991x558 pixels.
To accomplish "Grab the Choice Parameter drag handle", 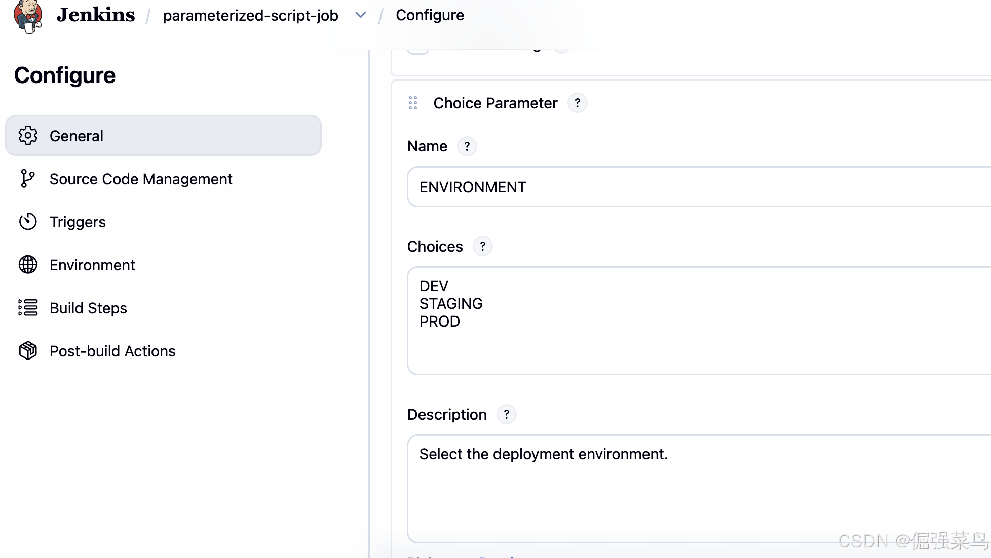I will click(413, 103).
